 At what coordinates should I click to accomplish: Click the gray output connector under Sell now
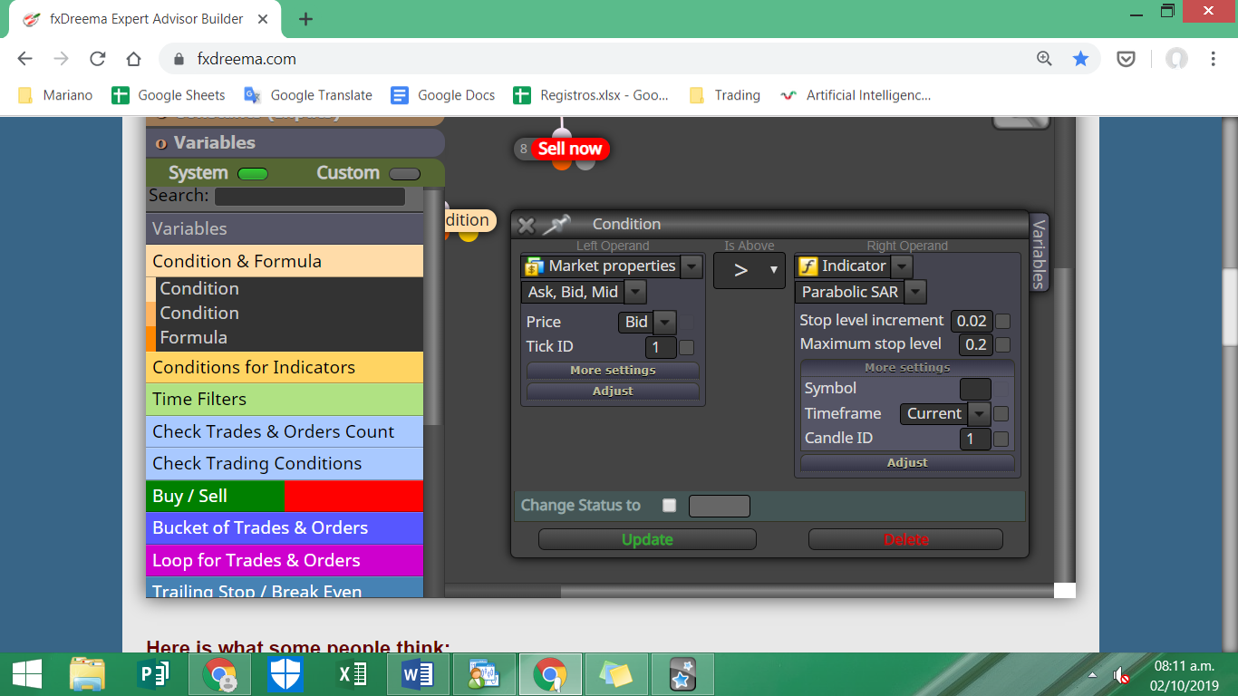pyautogui.click(x=585, y=163)
